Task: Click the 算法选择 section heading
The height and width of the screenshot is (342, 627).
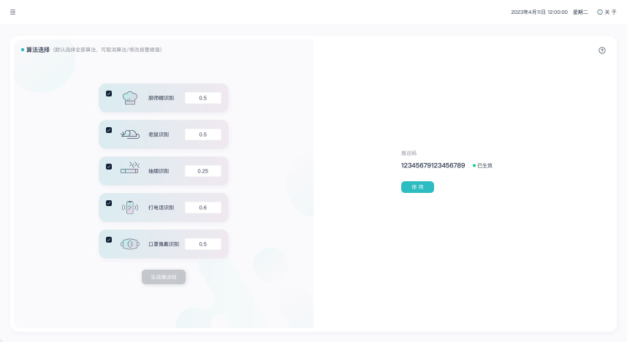Action: point(38,50)
